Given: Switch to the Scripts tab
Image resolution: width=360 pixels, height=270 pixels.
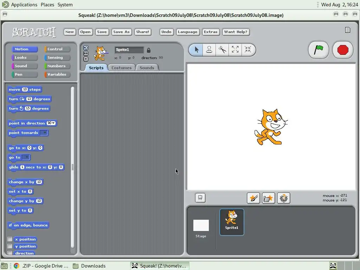Looking at the screenshot, I should pos(96,68).
